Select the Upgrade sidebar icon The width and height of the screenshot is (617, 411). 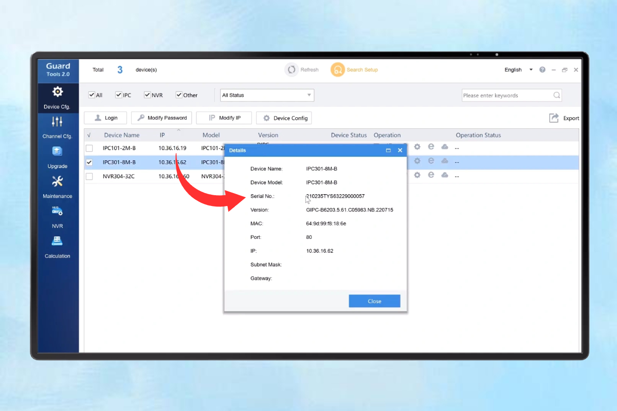point(57,152)
